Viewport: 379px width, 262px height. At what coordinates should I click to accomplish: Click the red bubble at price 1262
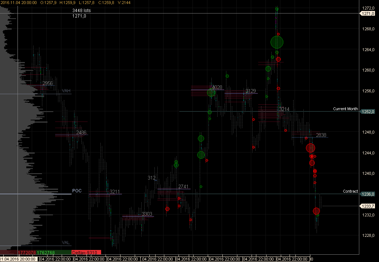click(x=278, y=59)
